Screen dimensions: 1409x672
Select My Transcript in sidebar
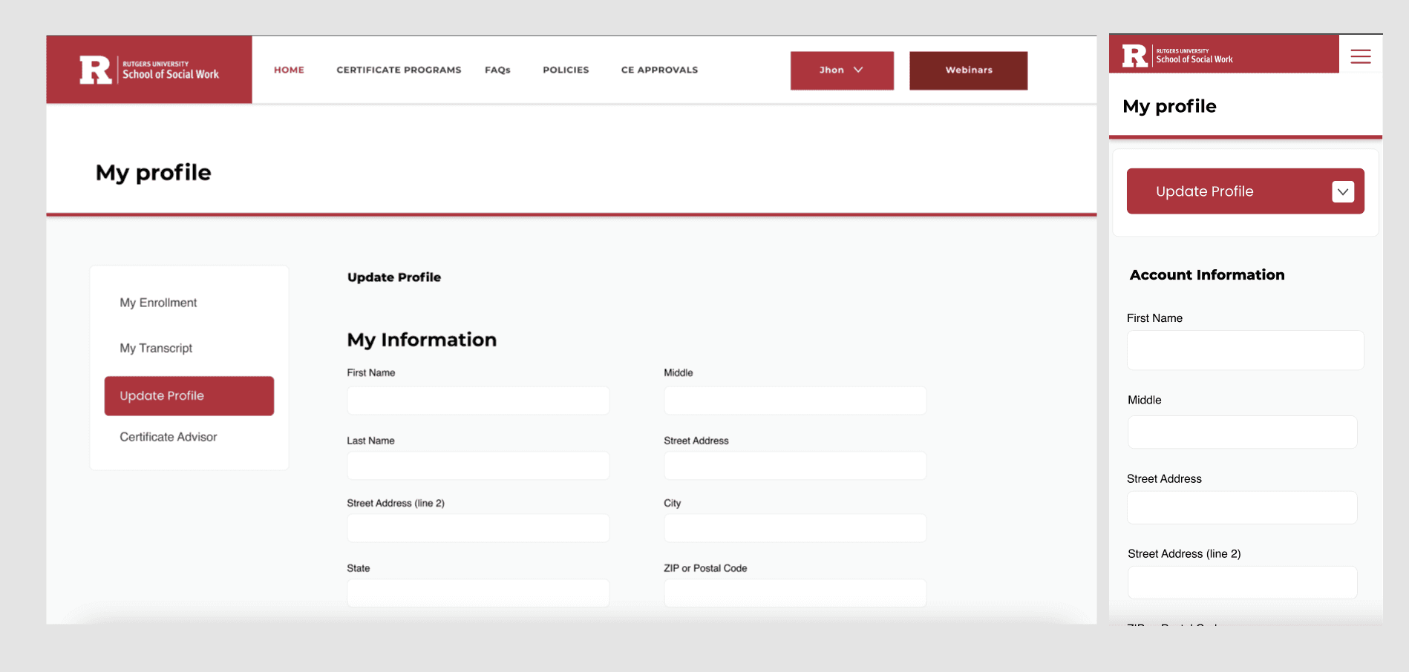pos(156,348)
